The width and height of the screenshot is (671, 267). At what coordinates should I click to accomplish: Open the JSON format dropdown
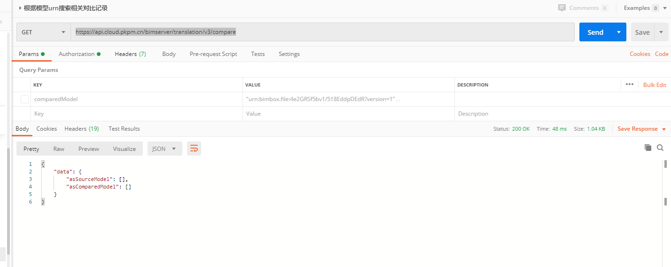[x=165, y=149]
